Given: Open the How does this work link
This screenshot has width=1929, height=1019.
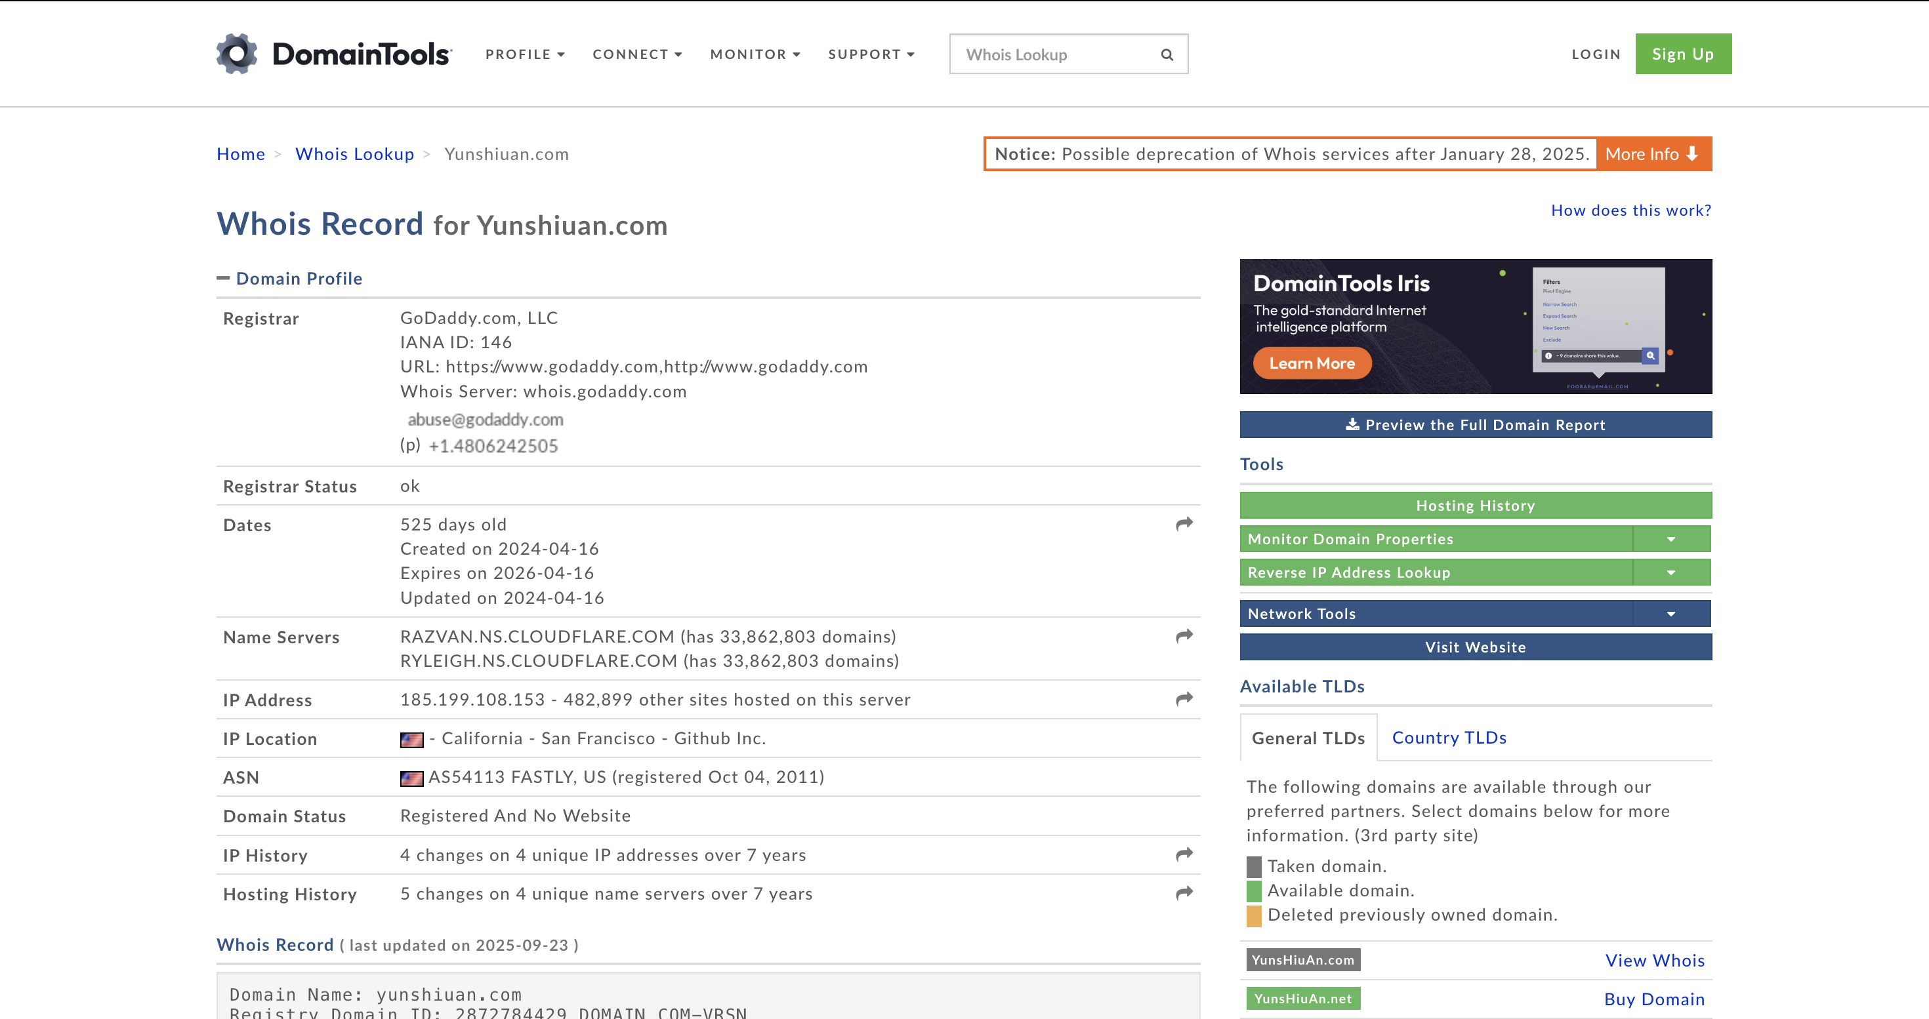Looking at the screenshot, I should [x=1630, y=210].
